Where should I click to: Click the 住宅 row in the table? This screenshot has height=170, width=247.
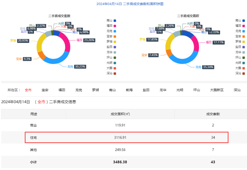point(126,137)
